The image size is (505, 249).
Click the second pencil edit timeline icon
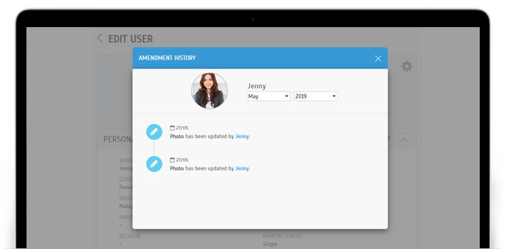[154, 164]
